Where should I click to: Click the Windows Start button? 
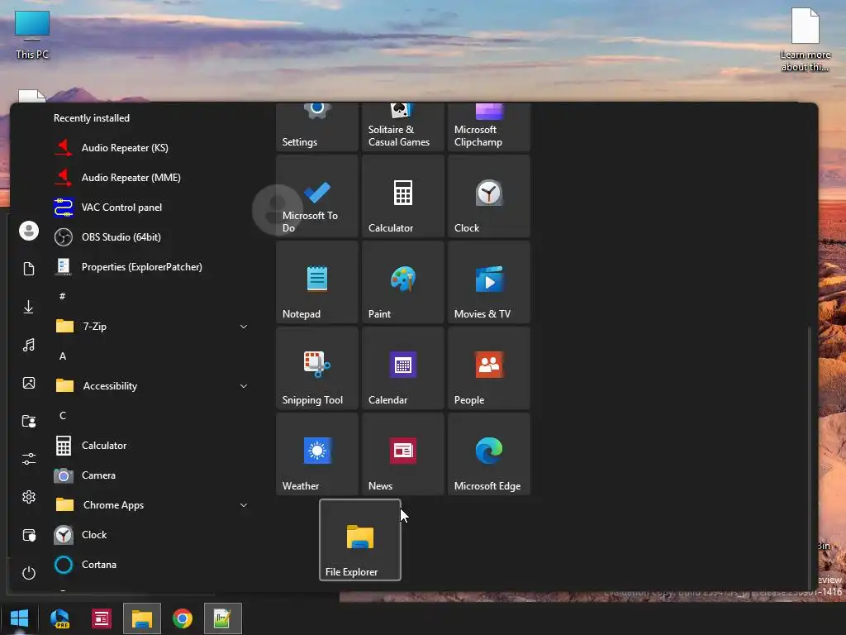pos(20,618)
